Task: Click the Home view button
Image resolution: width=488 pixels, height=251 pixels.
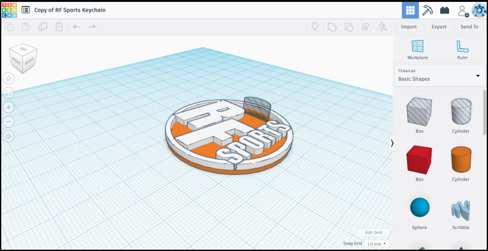Action: 8,78
